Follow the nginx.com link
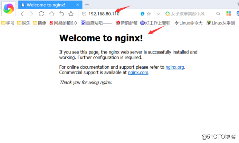 pos(138,73)
